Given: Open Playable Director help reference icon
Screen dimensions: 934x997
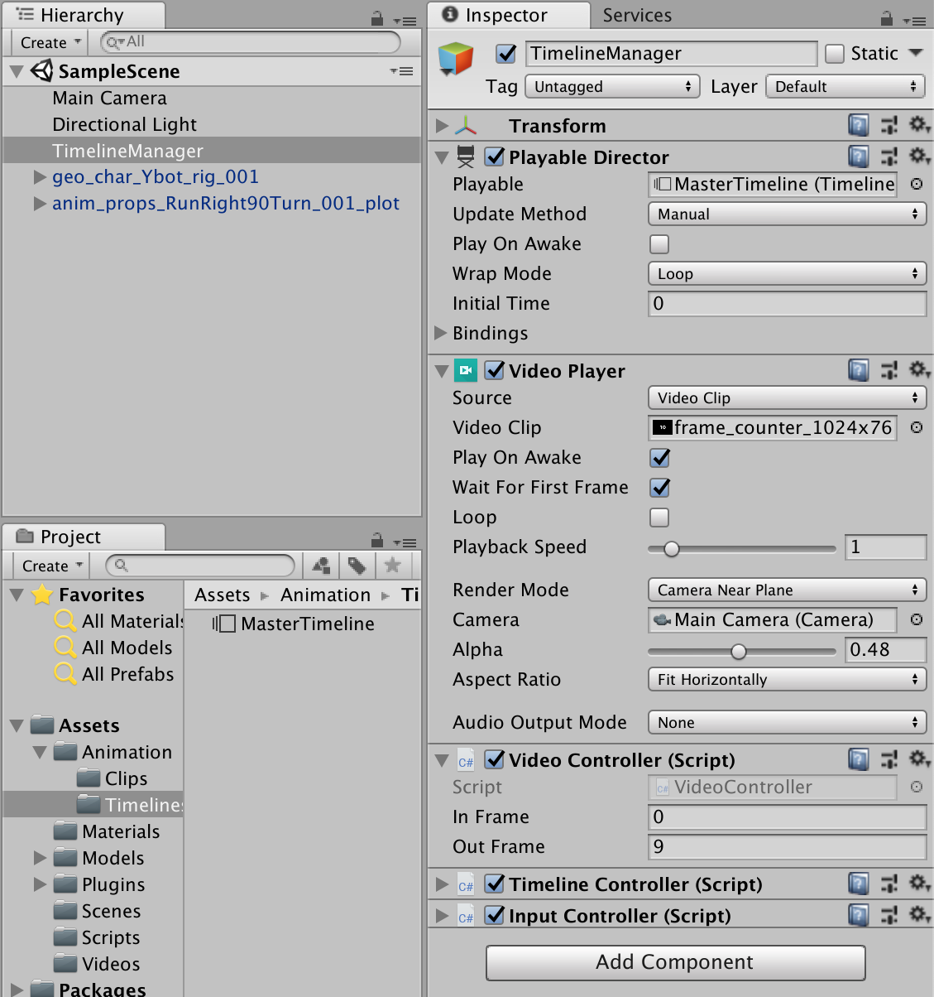Looking at the screenshot, I should (x=859, y=157).
